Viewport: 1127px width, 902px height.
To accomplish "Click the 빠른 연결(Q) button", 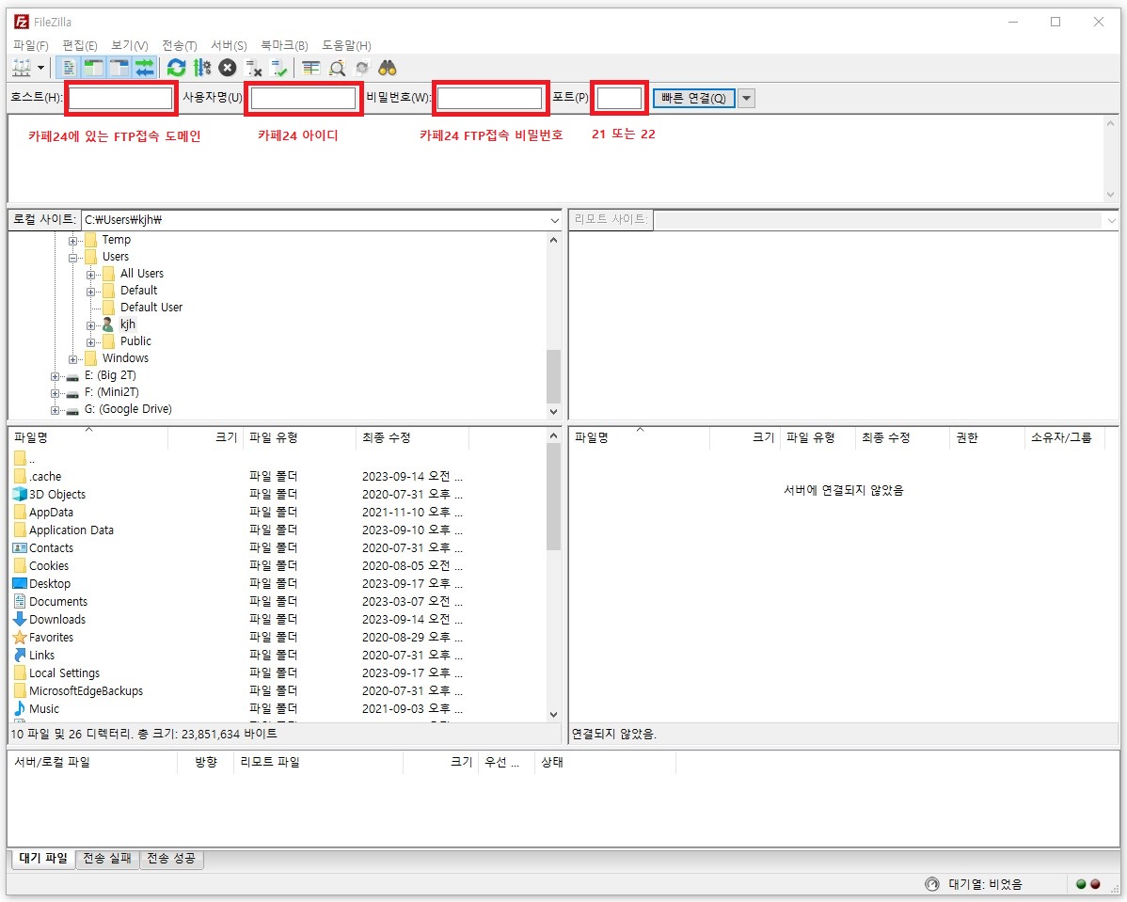I will click(x=693, y=98).
